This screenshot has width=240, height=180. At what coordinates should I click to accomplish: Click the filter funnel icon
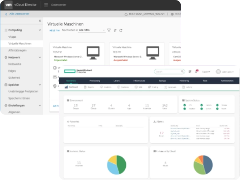[x=109, y=30]
